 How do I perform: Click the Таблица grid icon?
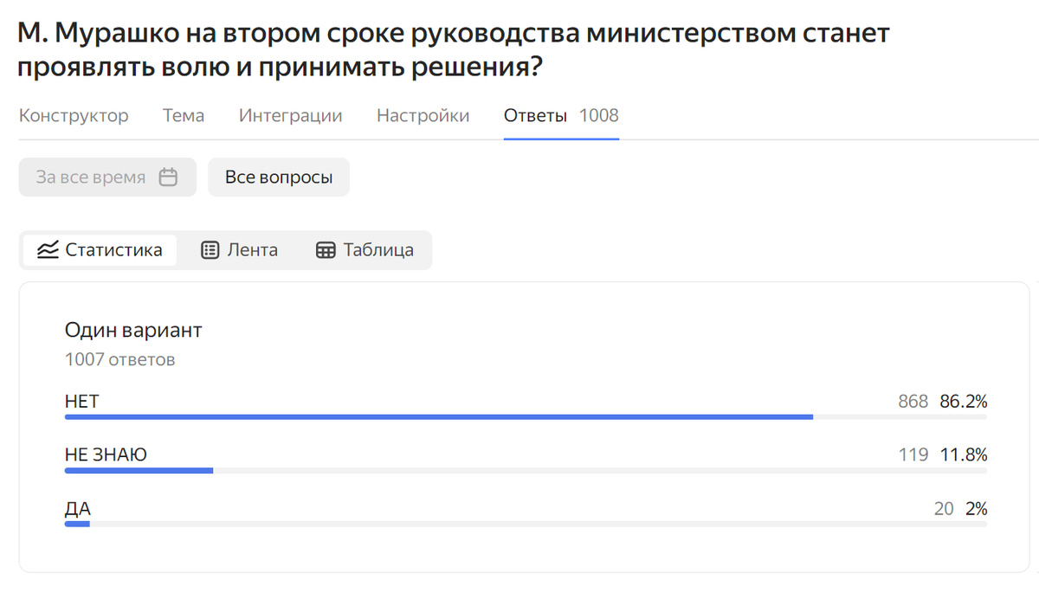(326, 249)
